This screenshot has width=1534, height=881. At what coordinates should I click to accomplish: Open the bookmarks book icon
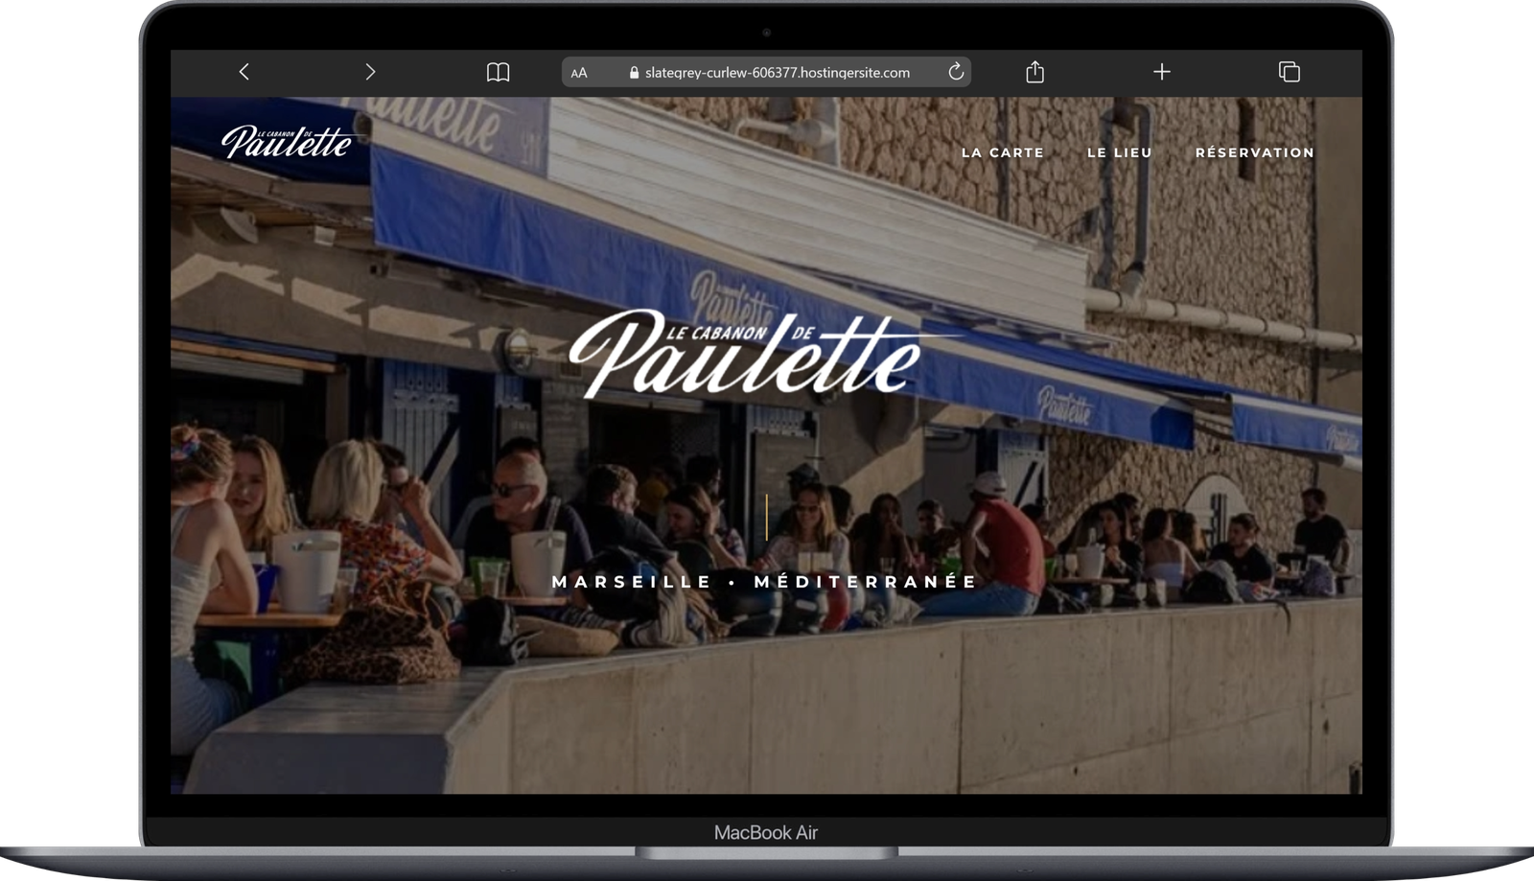pyautogui.click(x=498, y=72)
